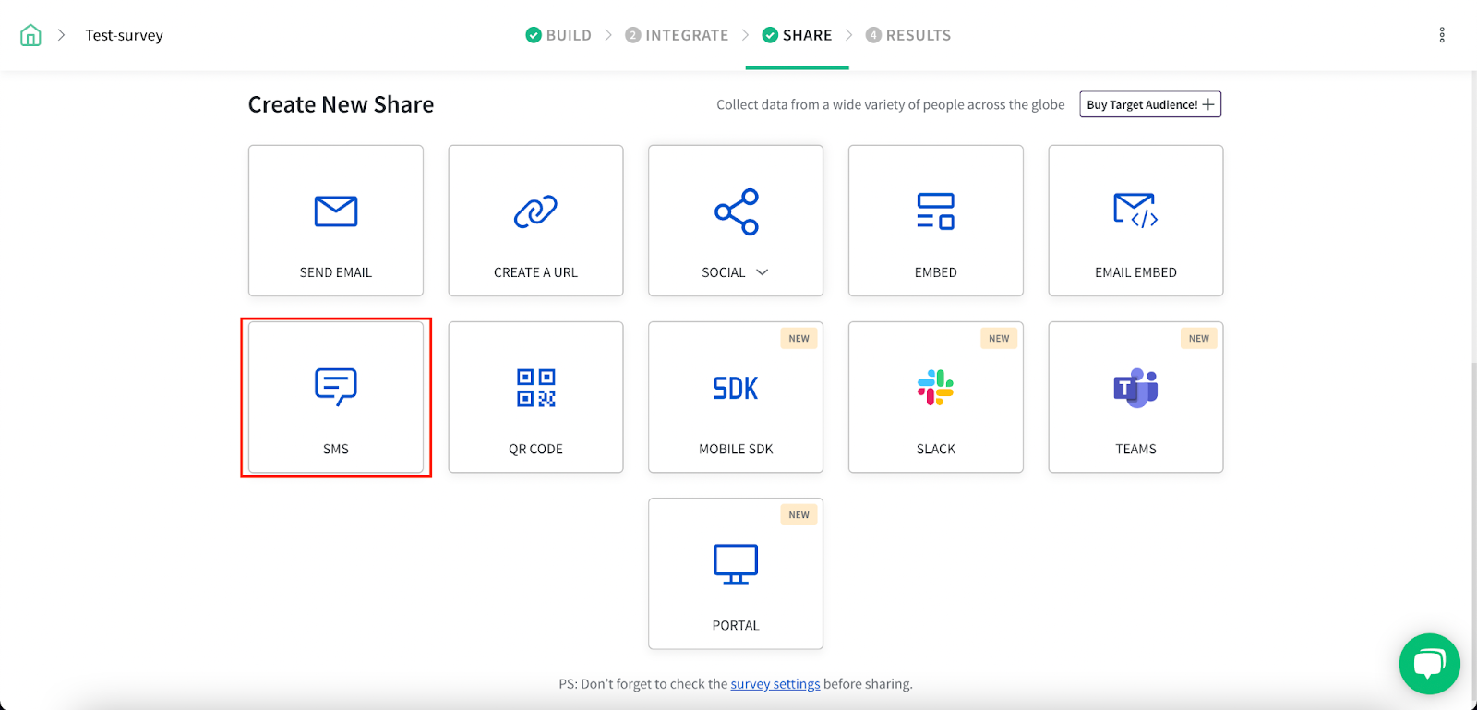Click the MOBILE SDK label
Viewport: 1477px width, 710px height.
pyautogui.click(x=736, y=449)
